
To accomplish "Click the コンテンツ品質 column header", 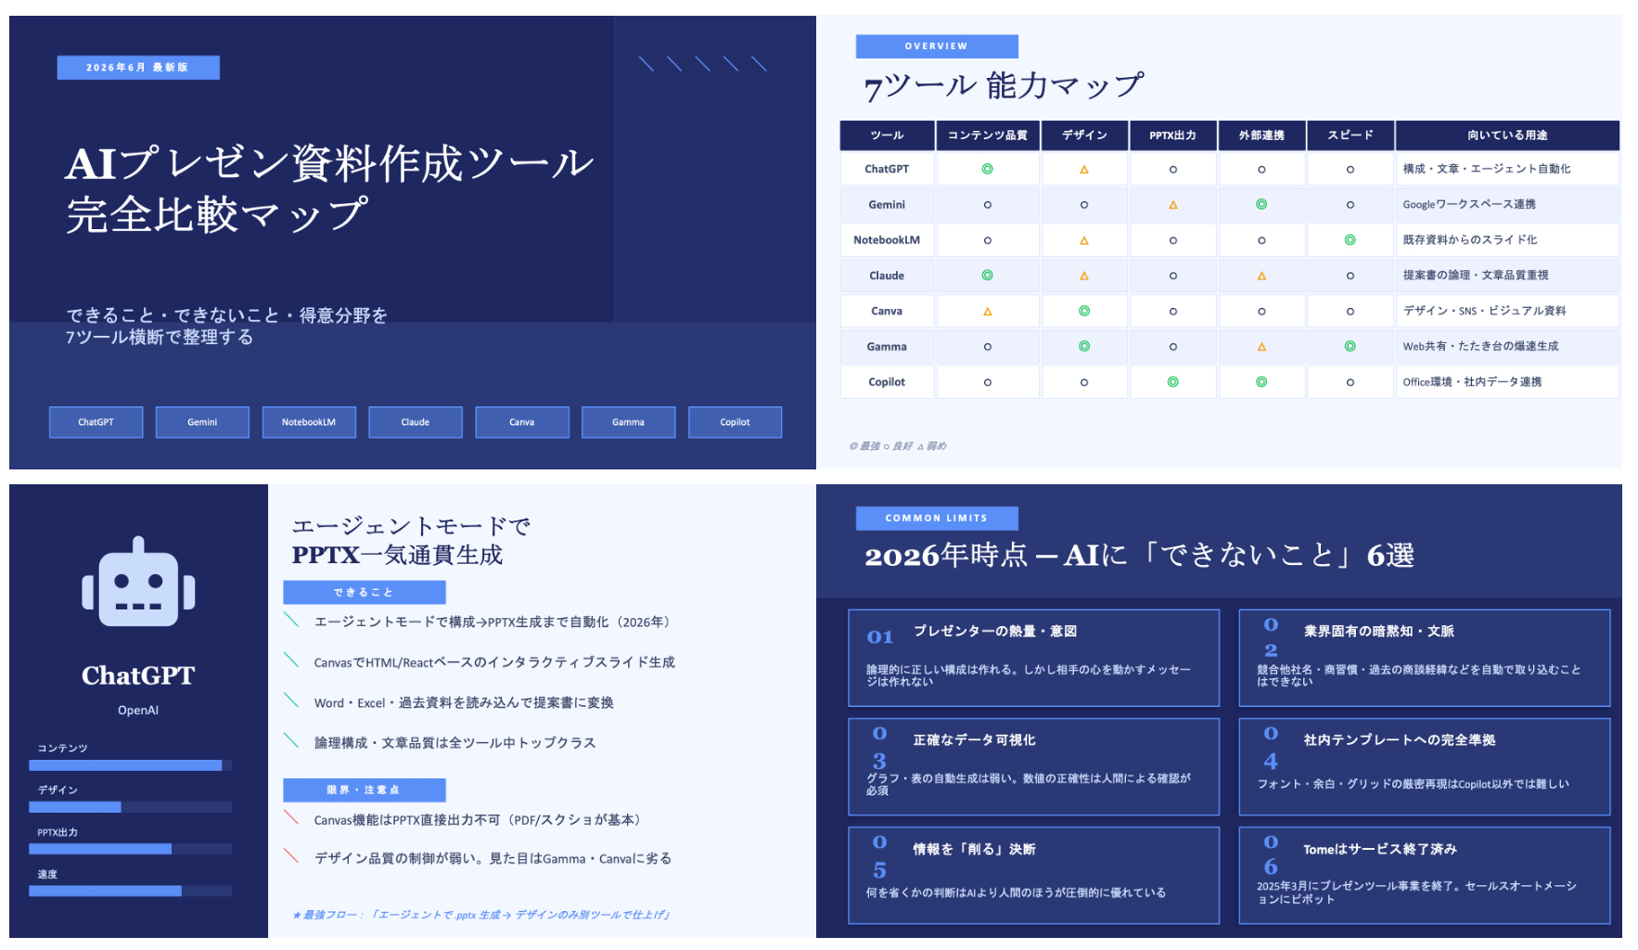I will [x=987, y=135].
